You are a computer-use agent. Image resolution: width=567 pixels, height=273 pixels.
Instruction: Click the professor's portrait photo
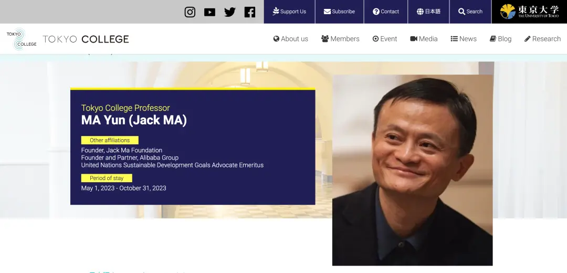[413, 170]
